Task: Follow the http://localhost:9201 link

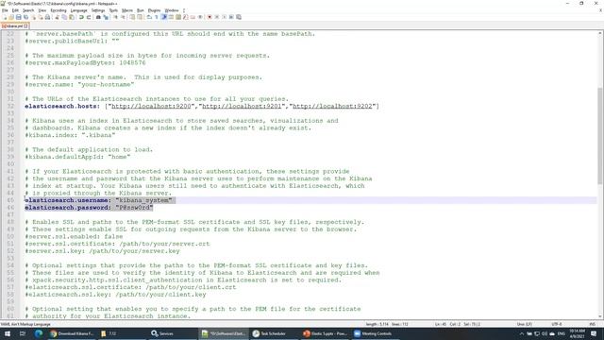Action: pyautogui.click(x=242, y=106)
